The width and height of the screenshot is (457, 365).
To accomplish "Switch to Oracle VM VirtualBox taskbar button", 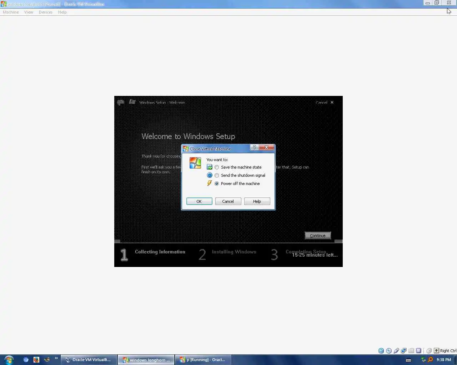I will point(89,360).
